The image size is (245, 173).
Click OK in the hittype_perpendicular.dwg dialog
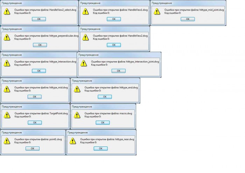(x=40, y=45)
